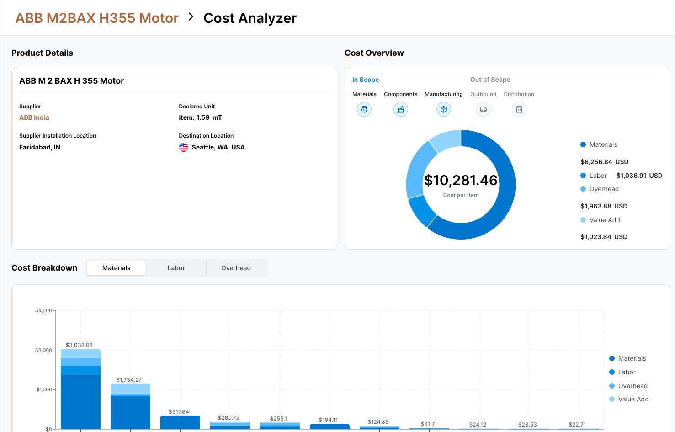Click the breadcrumb chevron arrow
Screen dimensions: 675x432
pos(191,17)
